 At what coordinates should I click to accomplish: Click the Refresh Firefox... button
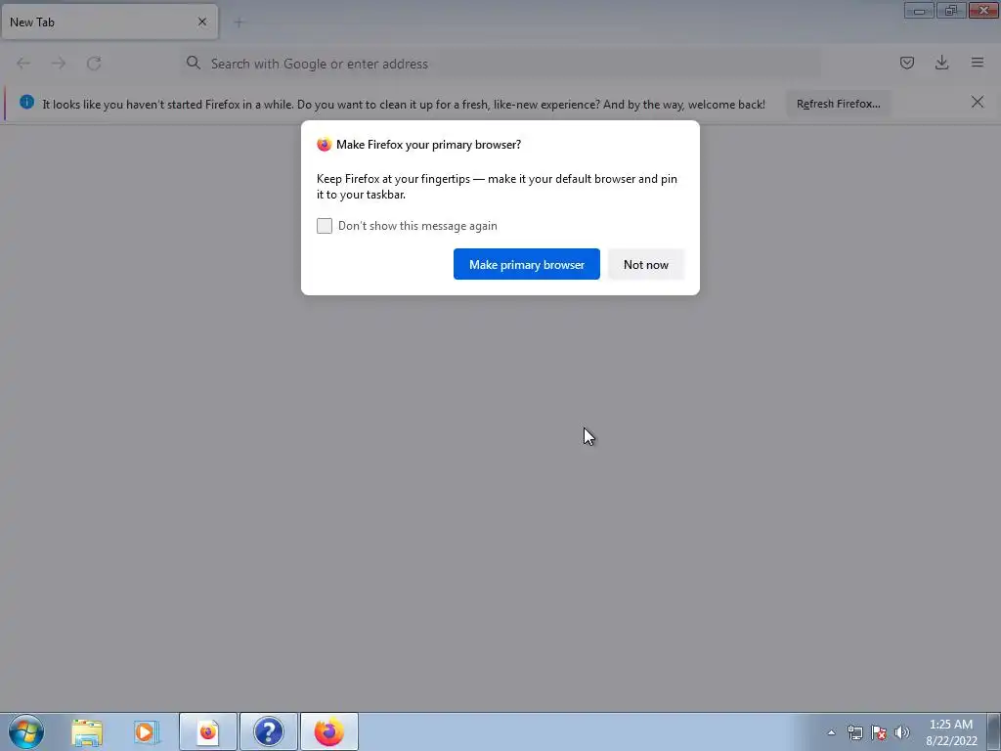[838, 104]
